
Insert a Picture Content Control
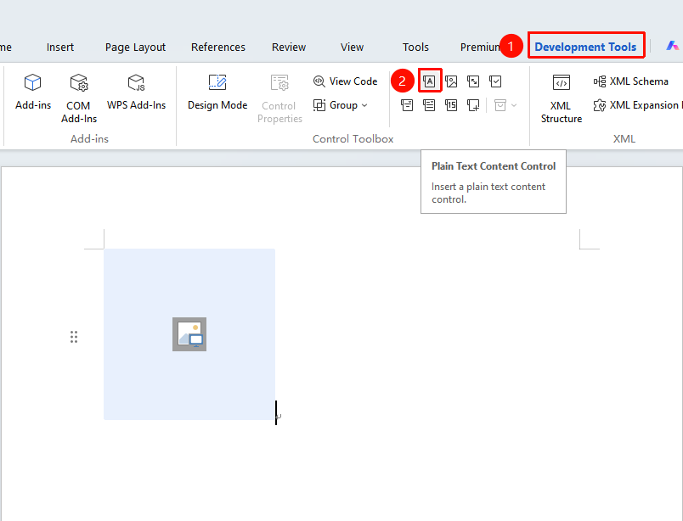point(451,81)
